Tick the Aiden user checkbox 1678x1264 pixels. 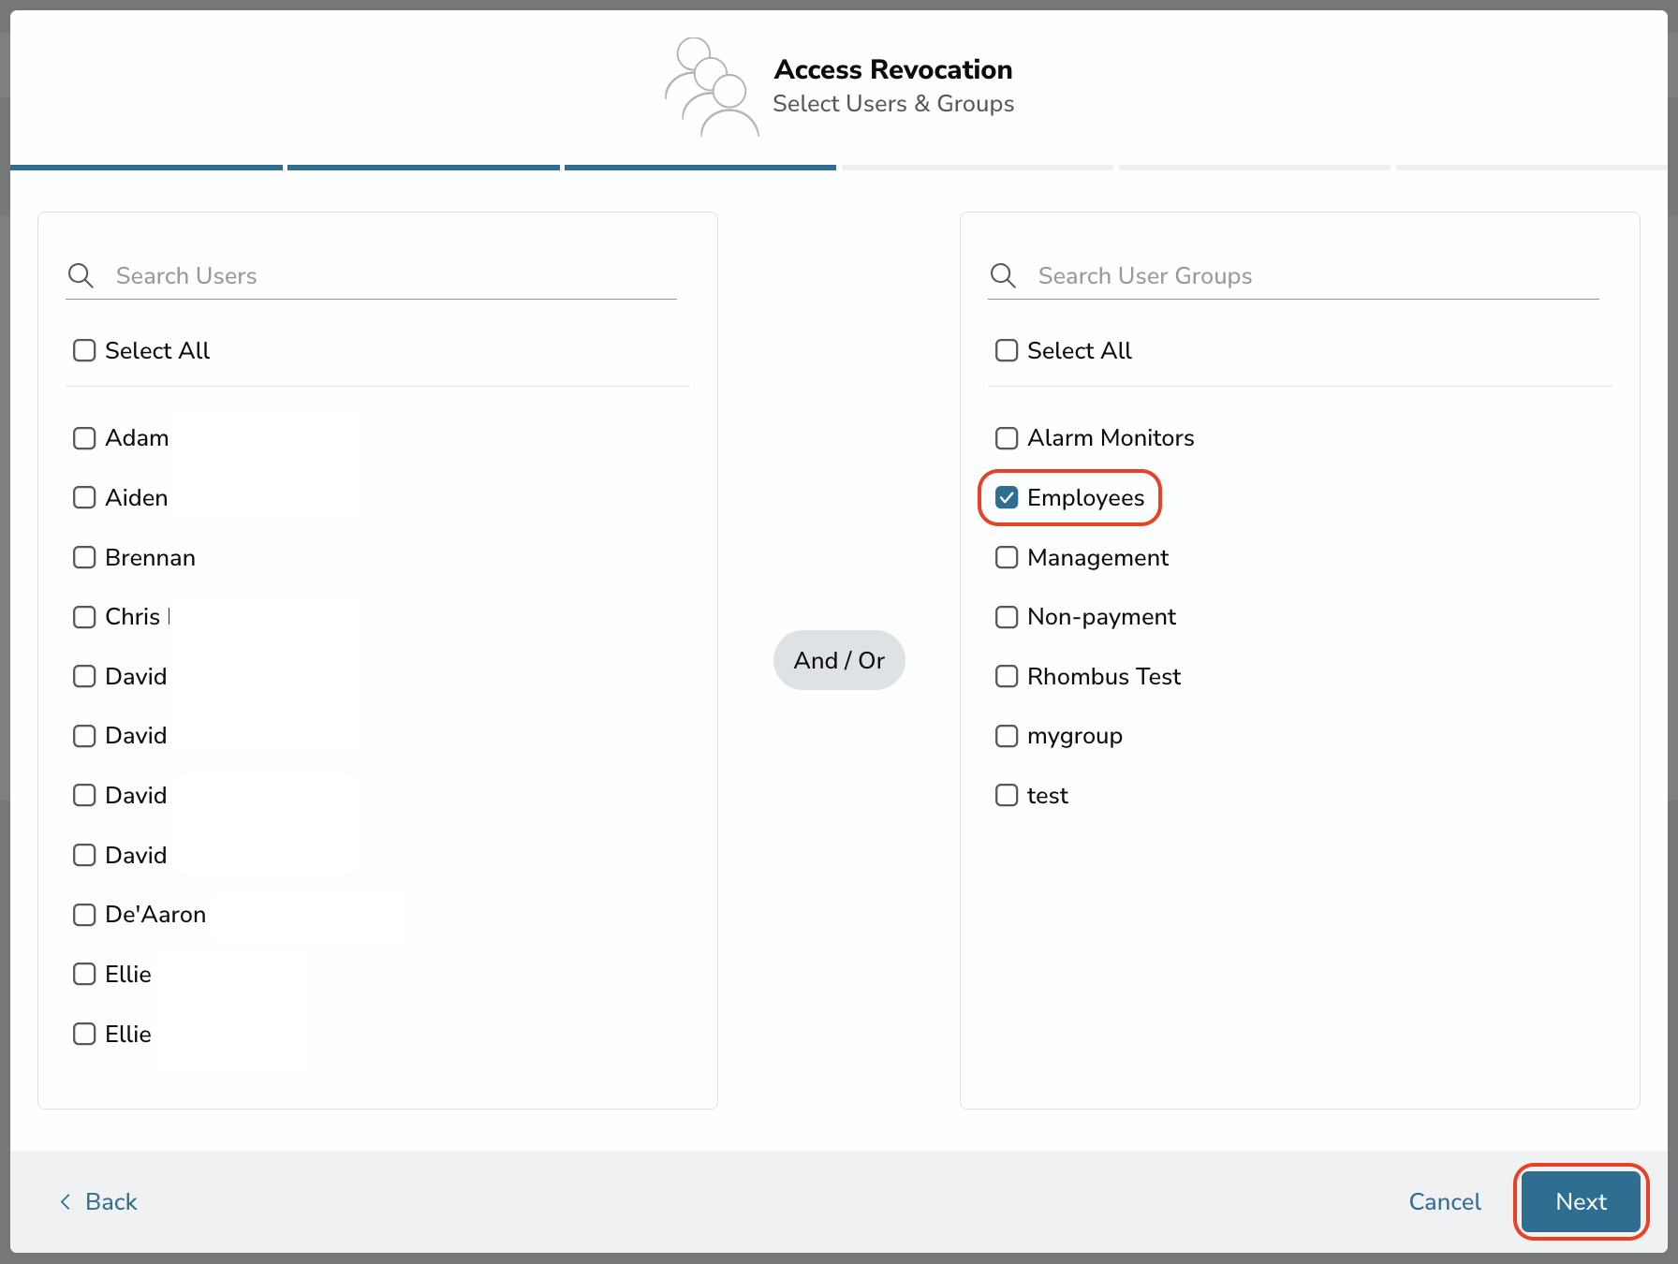[x=84, y=497]
